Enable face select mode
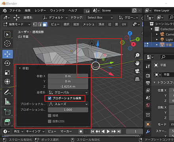This screenshot has height=142, width=174. [45, 24]
